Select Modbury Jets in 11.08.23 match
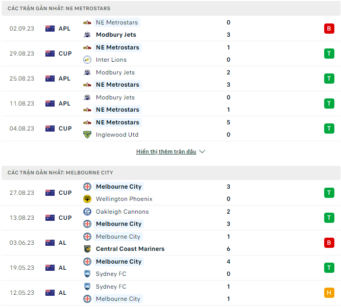This screenshot has height=307, width=341. tap(115, 97)
